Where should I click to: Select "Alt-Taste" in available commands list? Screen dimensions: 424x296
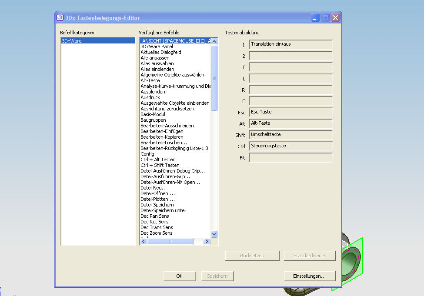(x=175, y=80)
